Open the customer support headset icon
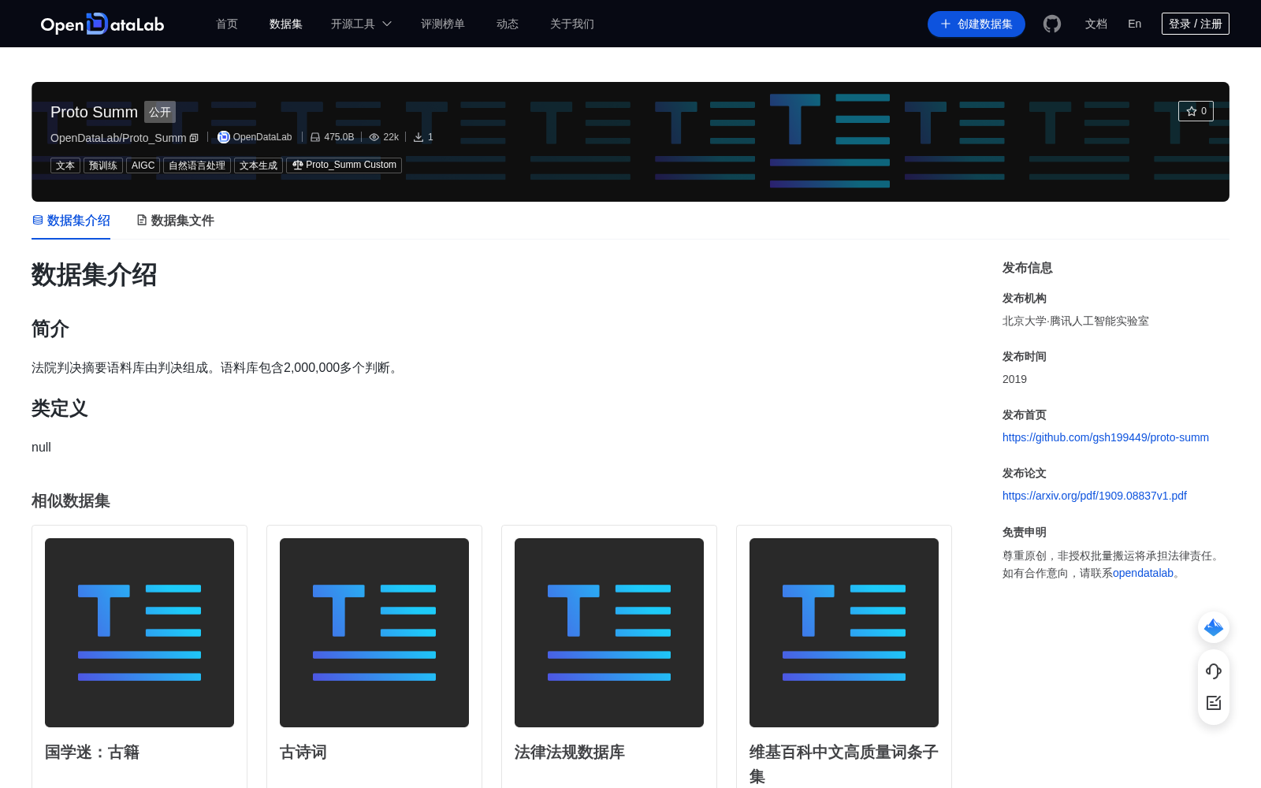1261x788 pixels. click(x=1214, y=671)
